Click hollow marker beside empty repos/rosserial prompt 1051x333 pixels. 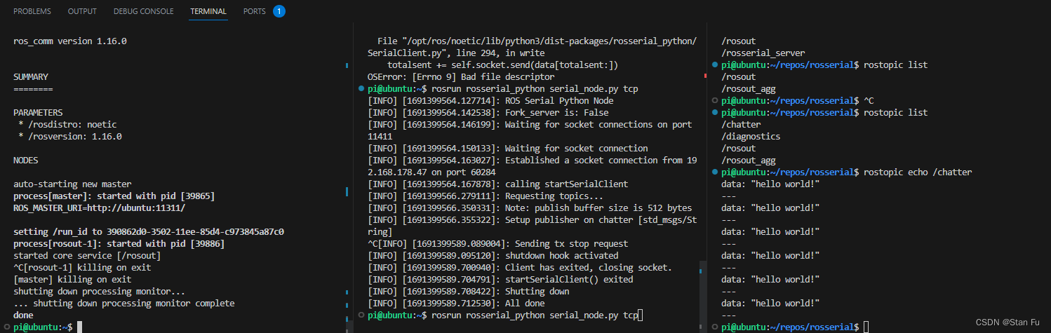point(715,327)
